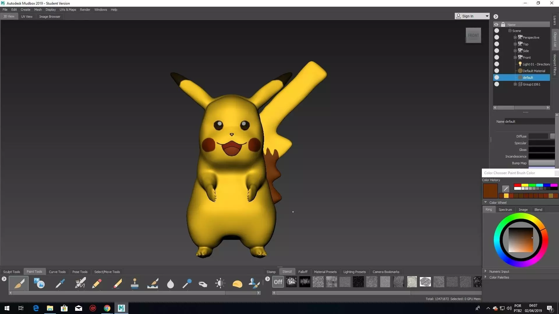Open Microsoft Edge from the taskbar
The width and height of the screenshot is (559, 314).
point(36,308)
